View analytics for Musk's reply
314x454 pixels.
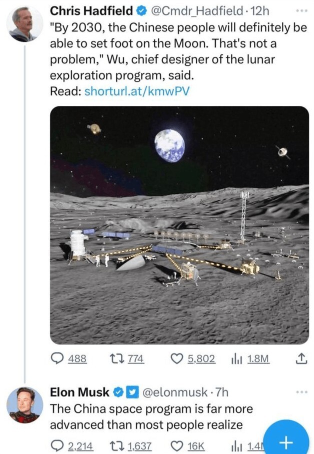pos(236,446)
